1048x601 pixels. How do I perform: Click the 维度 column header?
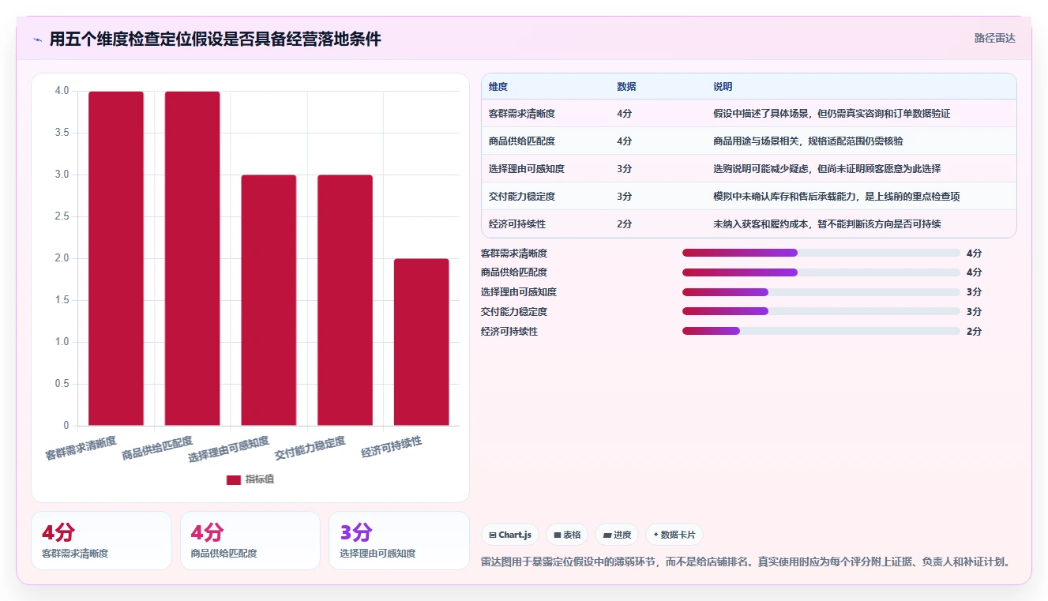point(498,87)
